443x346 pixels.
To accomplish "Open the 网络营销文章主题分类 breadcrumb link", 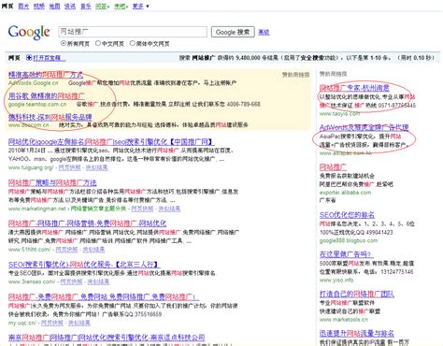I will (x=98, y=209).
